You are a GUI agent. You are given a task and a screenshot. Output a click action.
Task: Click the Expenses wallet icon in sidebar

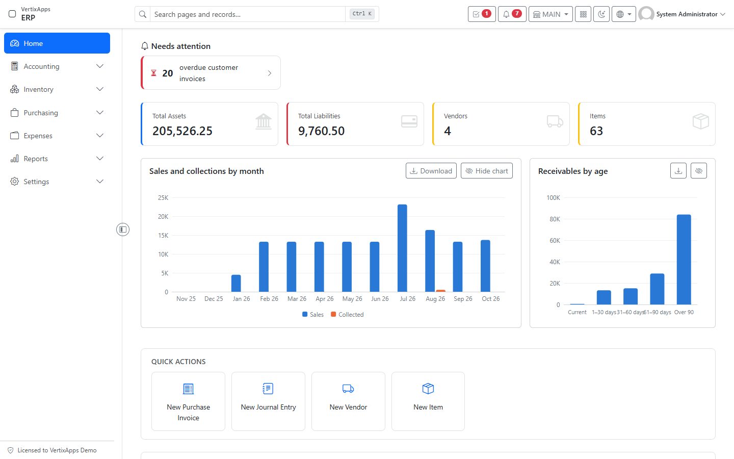click(x=14, y=136)
